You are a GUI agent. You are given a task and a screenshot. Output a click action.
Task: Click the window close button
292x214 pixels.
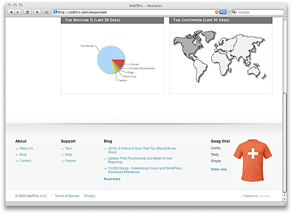click(9, 5)
